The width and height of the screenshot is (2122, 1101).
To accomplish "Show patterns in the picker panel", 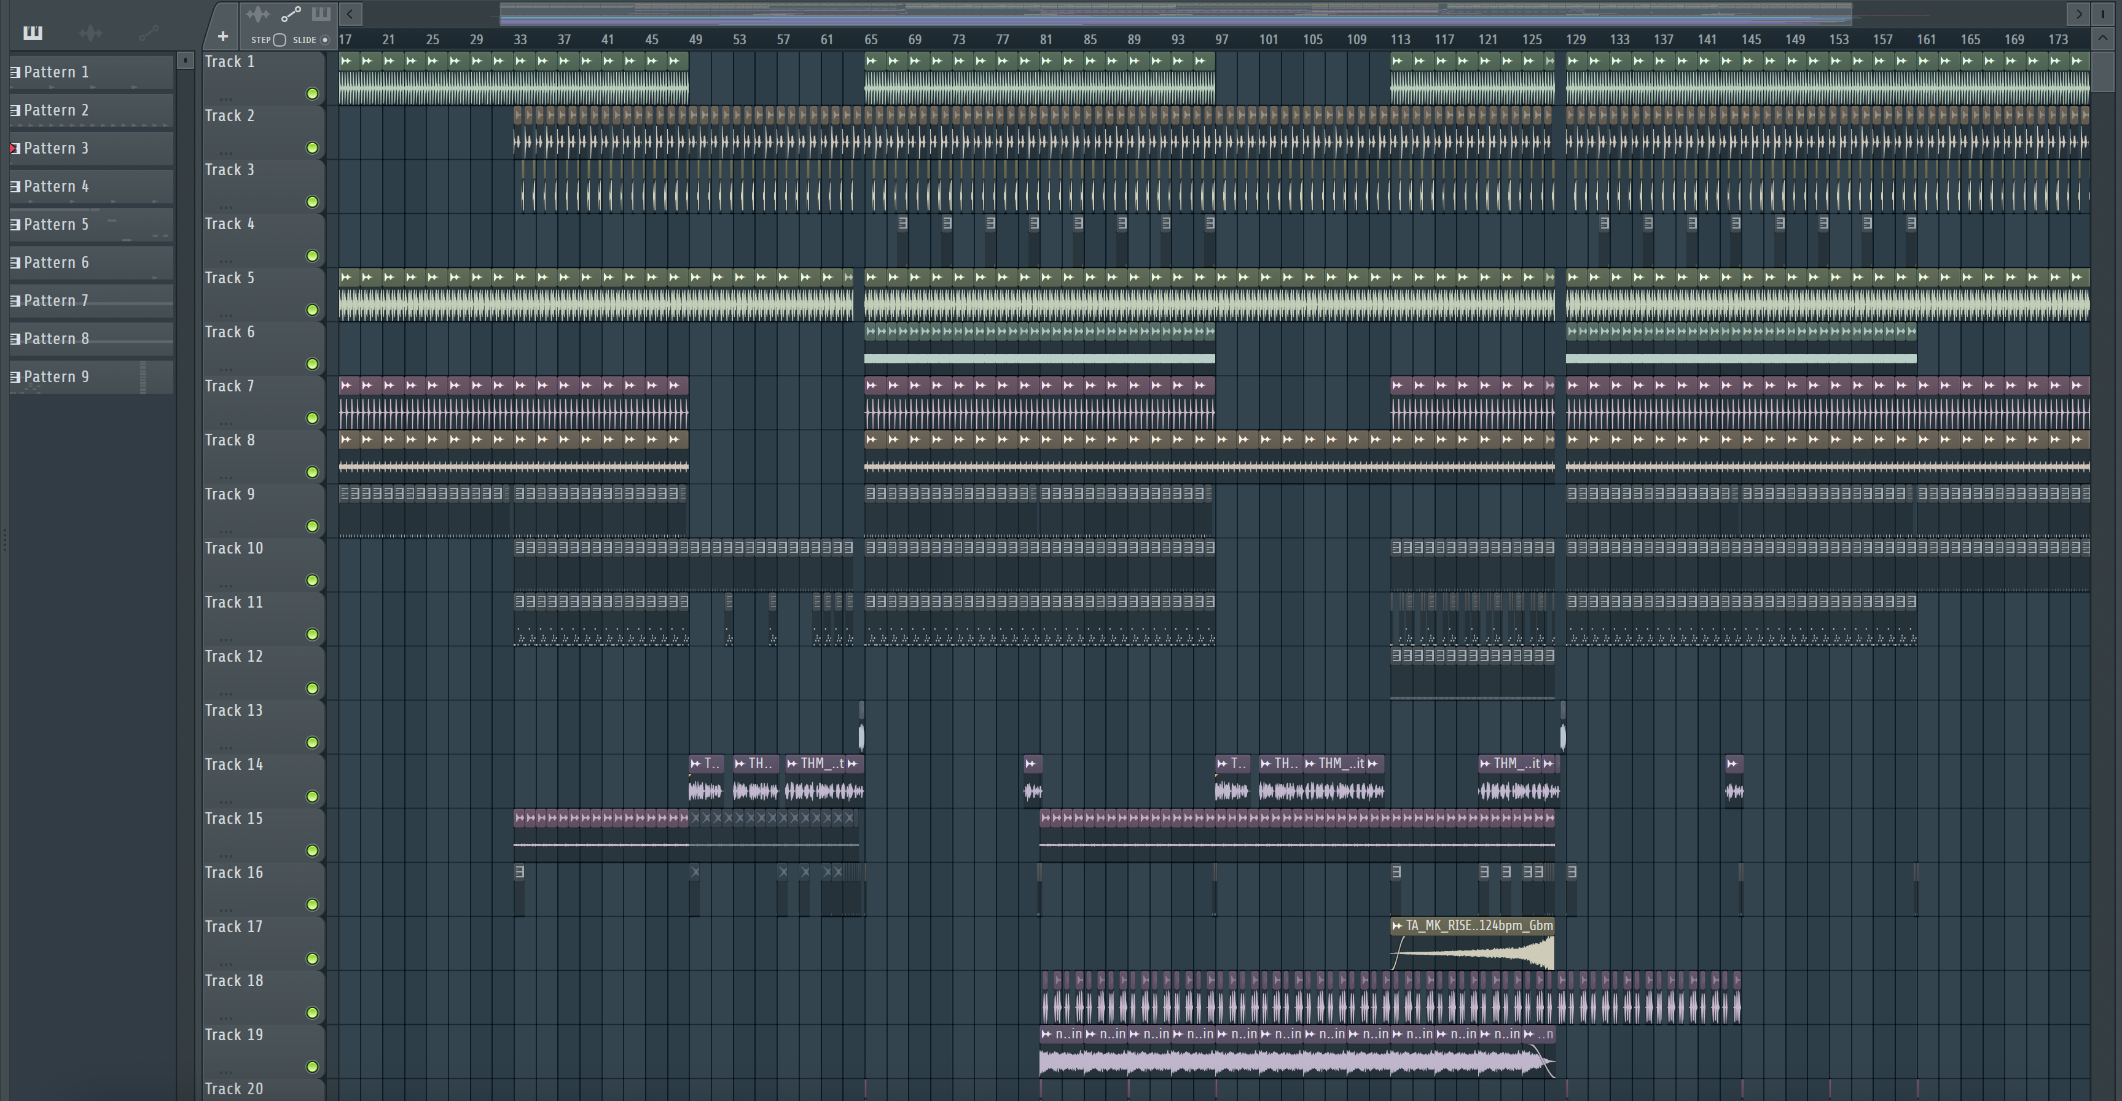I will click(x=33, y=33).
